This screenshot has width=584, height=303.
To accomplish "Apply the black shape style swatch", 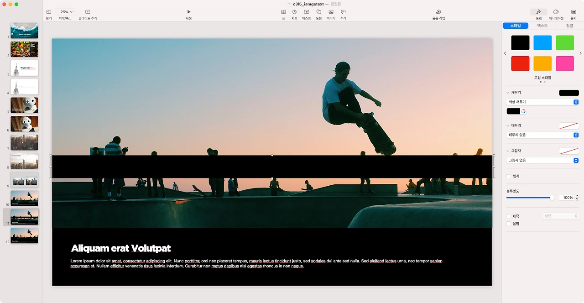I will pos(520,43).
